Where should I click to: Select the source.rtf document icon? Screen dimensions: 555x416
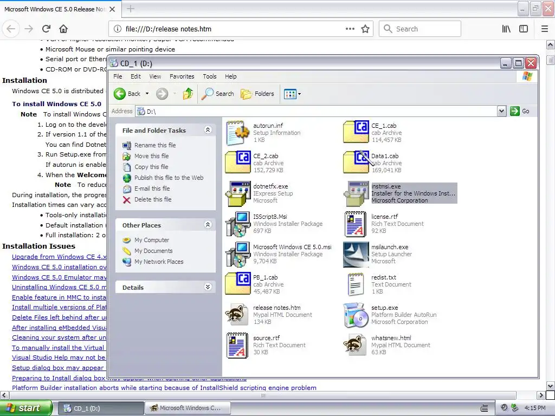237,345
